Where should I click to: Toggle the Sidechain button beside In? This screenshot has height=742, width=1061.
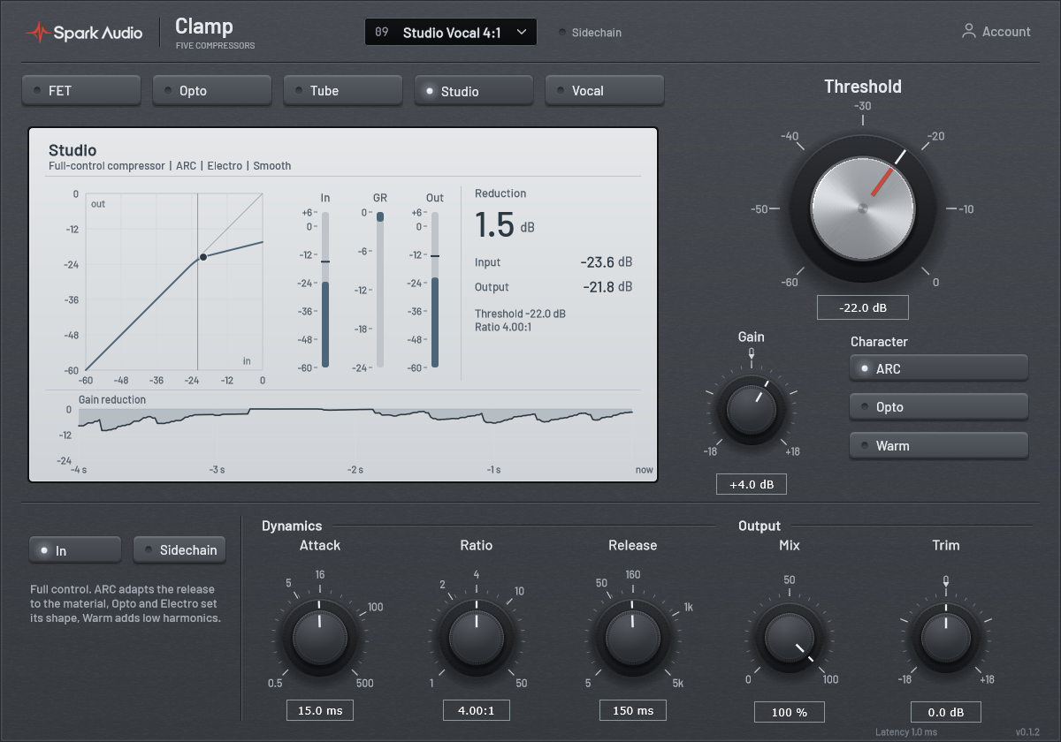(179, 550)
